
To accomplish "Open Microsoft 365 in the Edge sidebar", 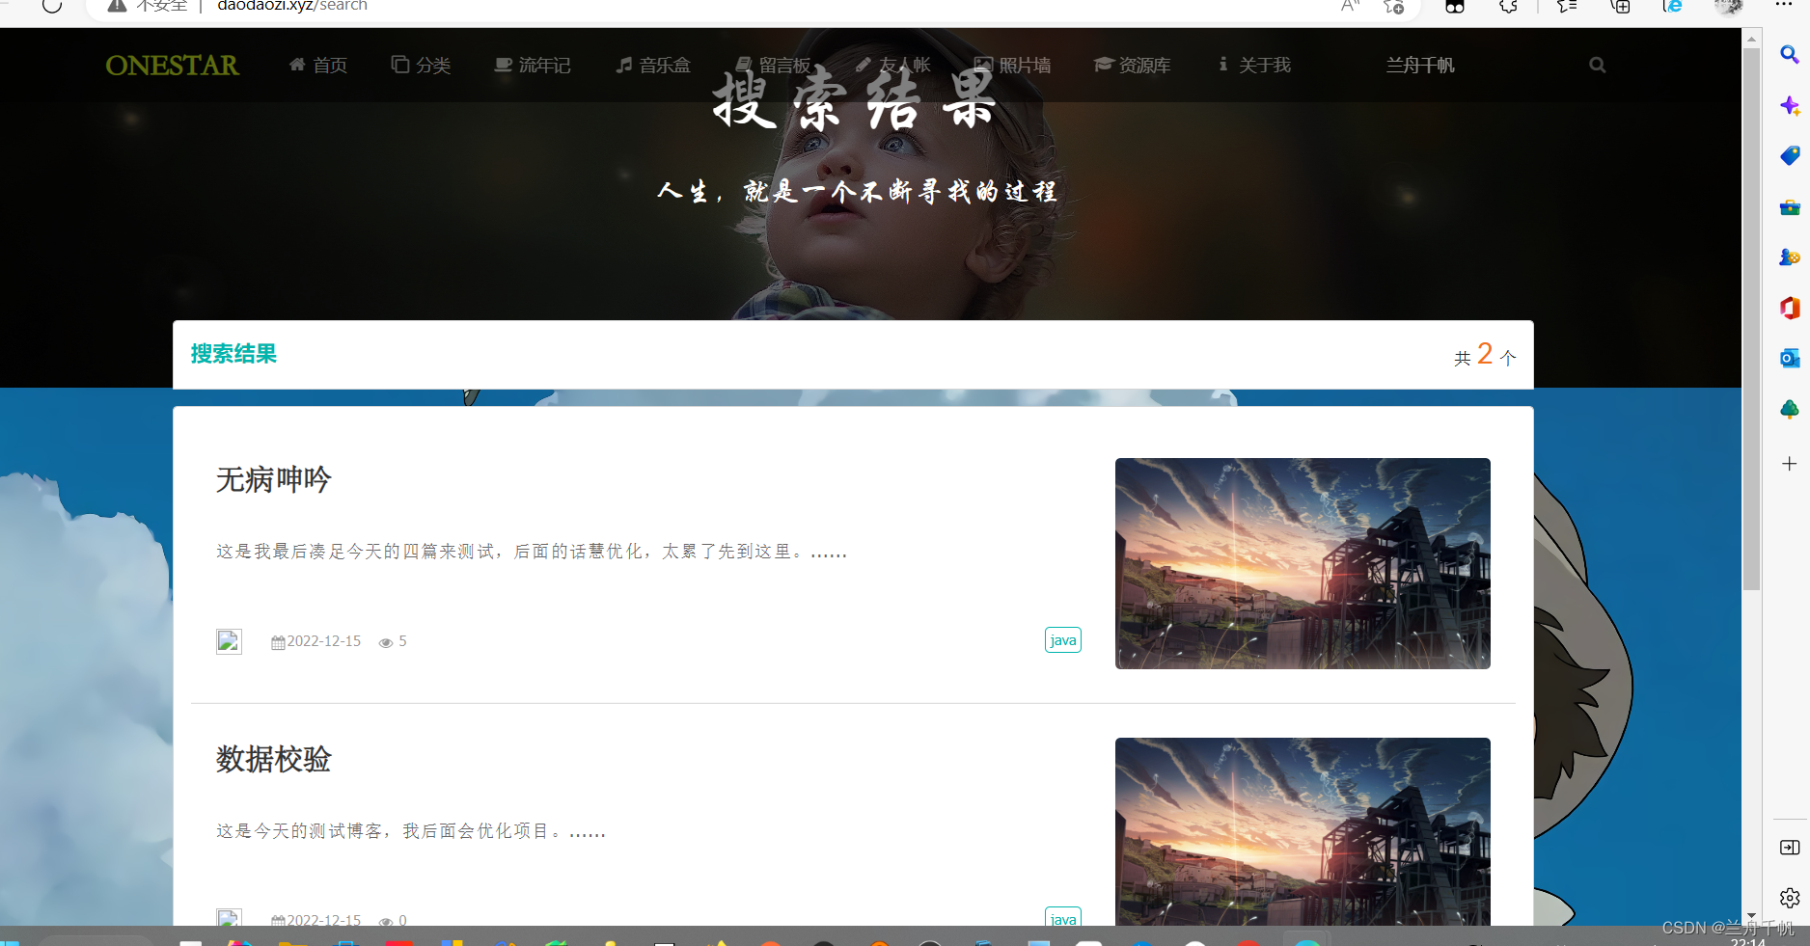I will click(1790, 308).
